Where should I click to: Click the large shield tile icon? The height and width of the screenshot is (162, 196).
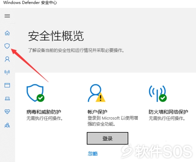point(35,93)
